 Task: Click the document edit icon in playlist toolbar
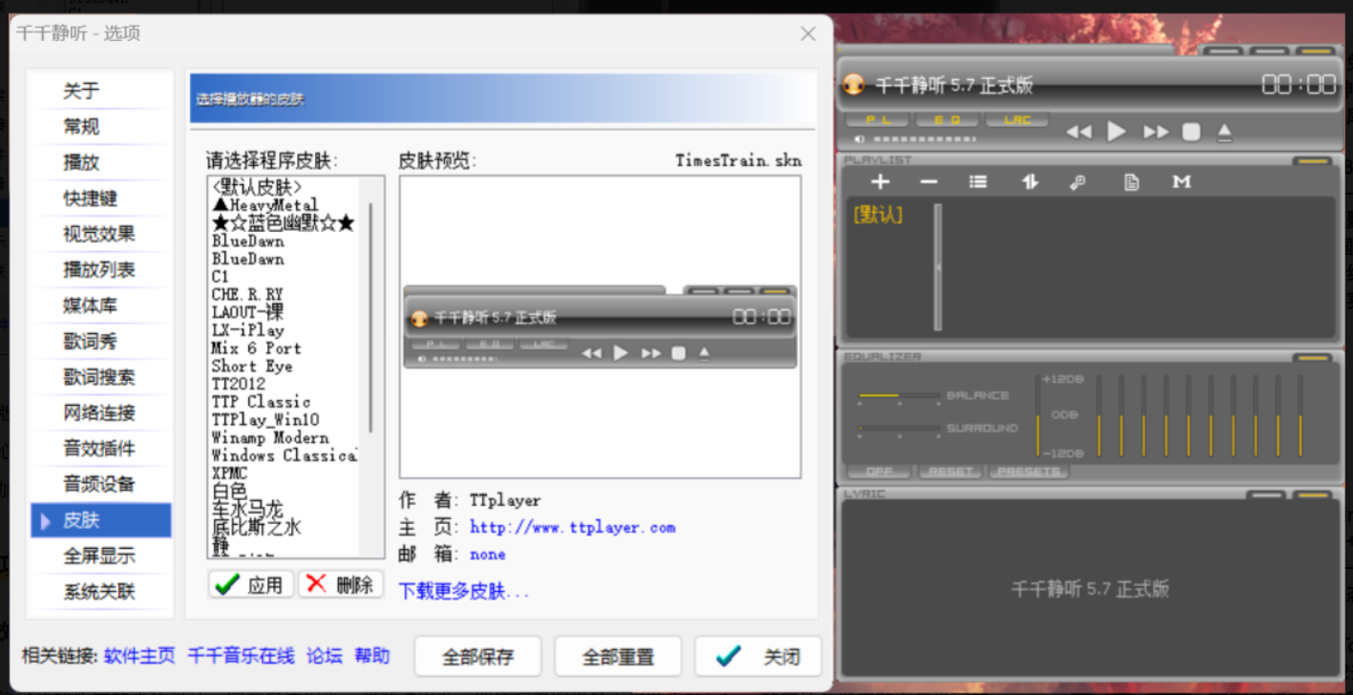tap(1131, 182)
